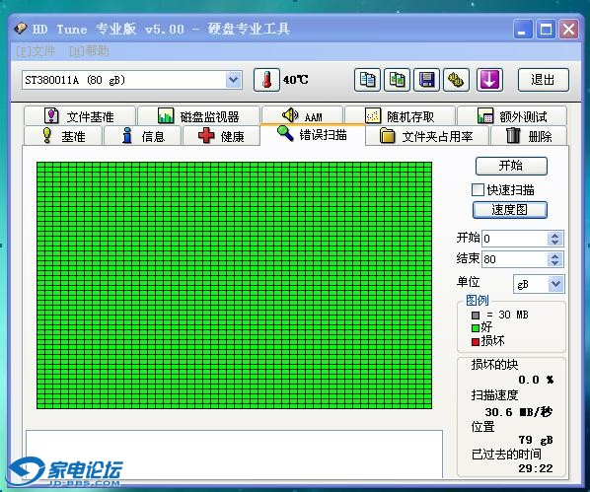590x492 pixels.
Task: Switch to the AAM tab
Action: [302, 116]
